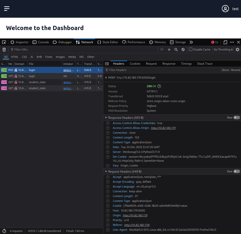
Task: Click the red error count badge
Action: (215, 42)
